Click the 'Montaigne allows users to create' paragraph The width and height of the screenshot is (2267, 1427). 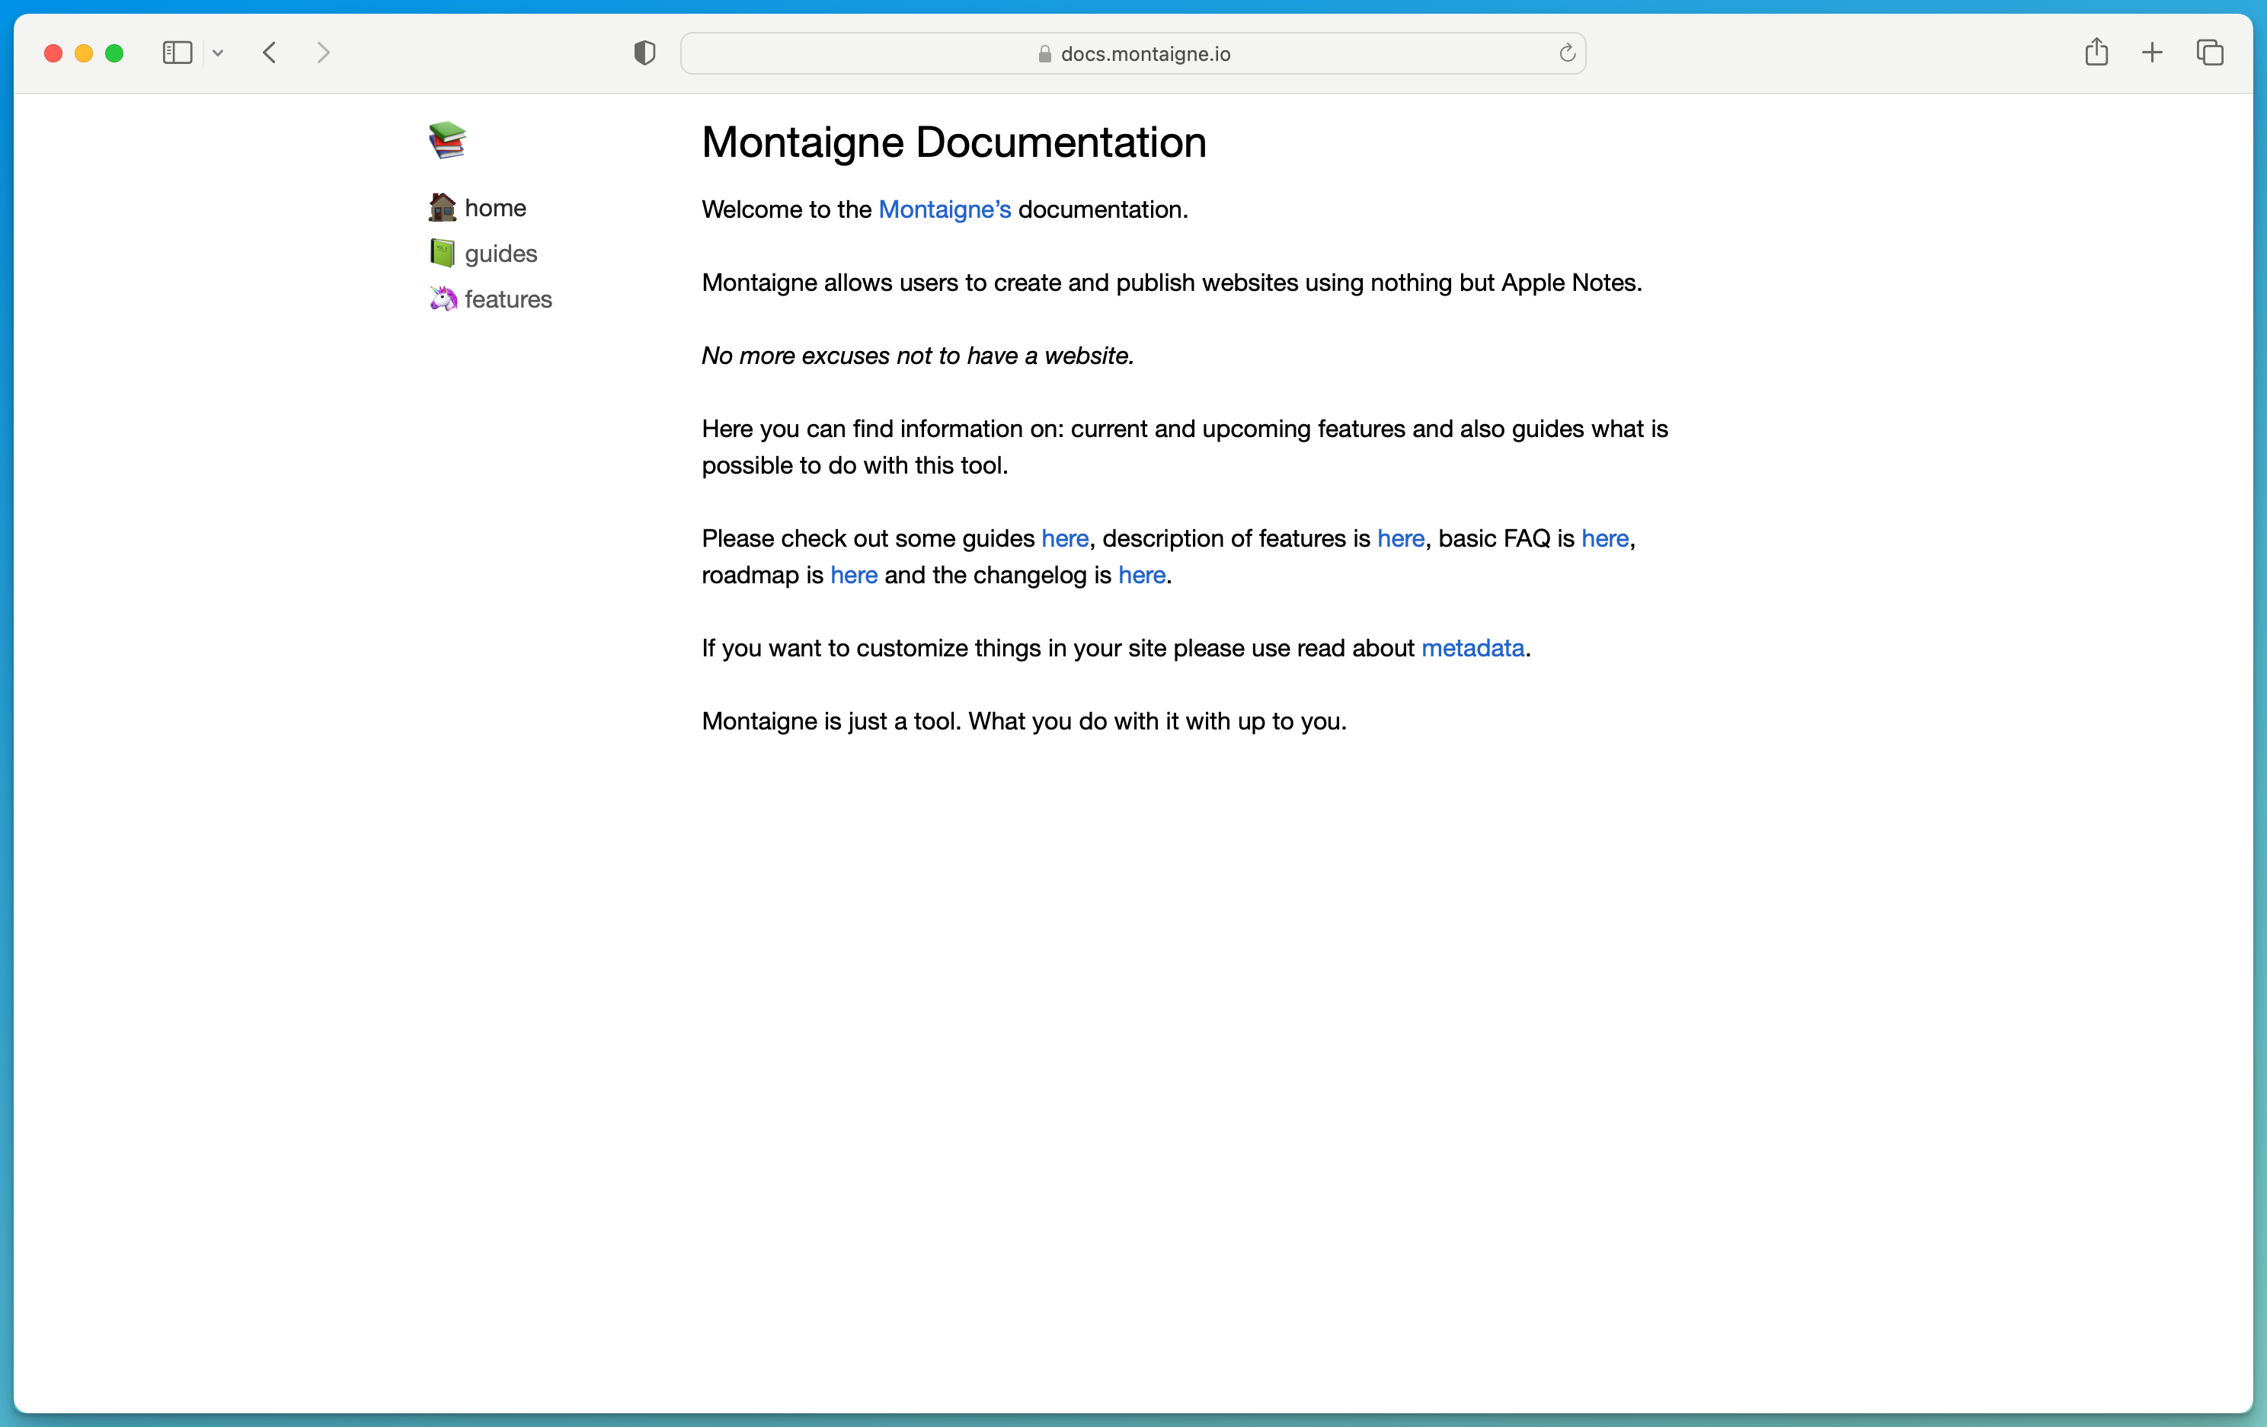point(1172,283)
